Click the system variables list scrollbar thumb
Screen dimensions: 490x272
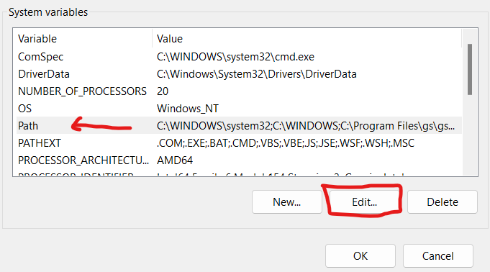(x=470, y=69)
